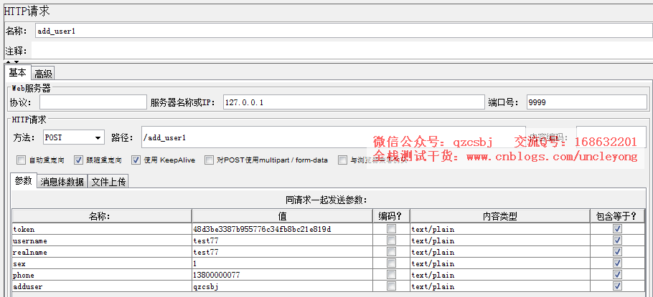The width and height of the screenshot is (653, 297).
Task: Select the adduser name cell
Action: (x=102, y=286)
